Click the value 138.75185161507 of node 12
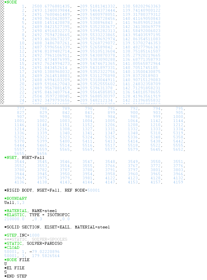207x280 pixels. 141,51
